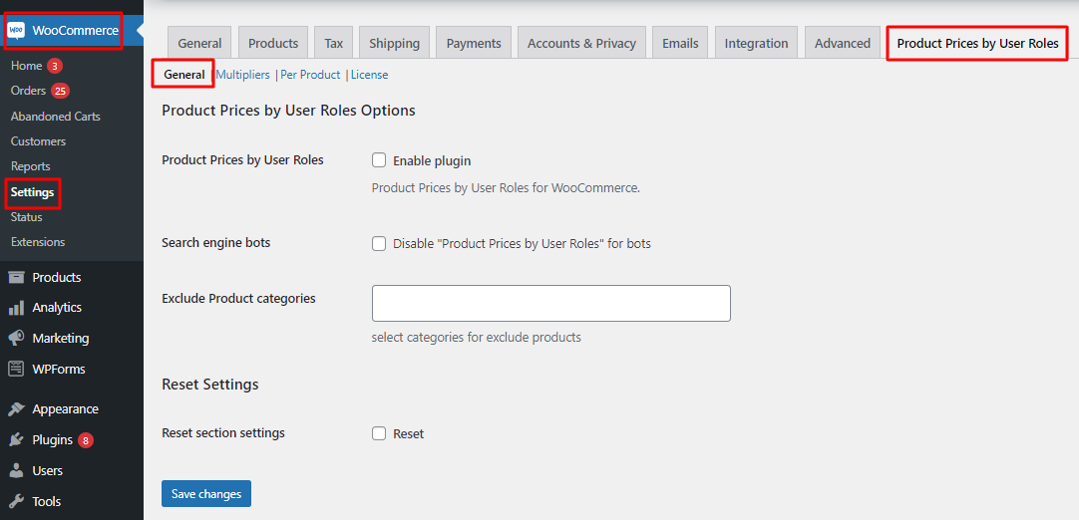Image resolution: width=1079 pixels, height=520 pixels.
Task: Click the Orders badge showing 25
Action: (61, 91)
